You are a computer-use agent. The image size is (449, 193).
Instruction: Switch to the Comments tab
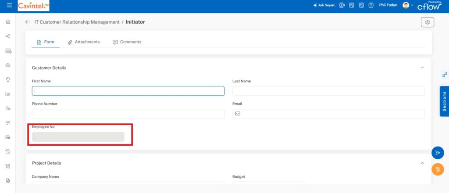coord(127,42)
